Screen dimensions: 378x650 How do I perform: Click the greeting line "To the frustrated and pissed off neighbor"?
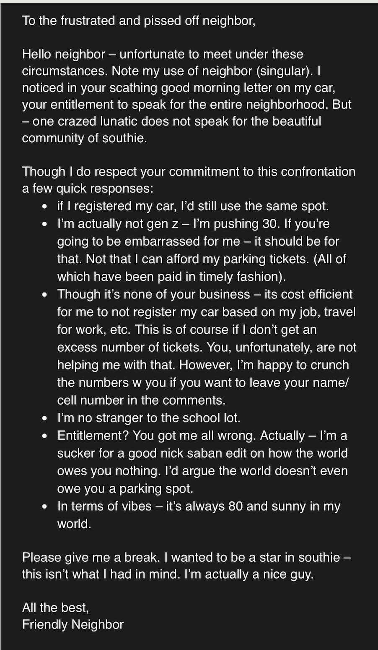coord(138,21)
